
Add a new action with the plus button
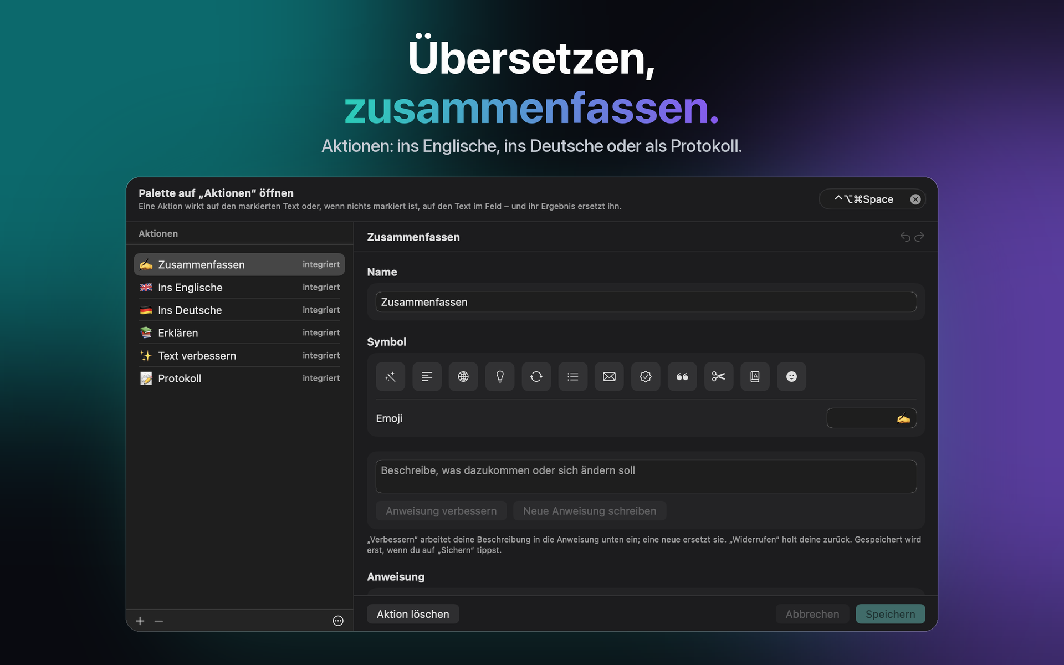tap(140, 621)
